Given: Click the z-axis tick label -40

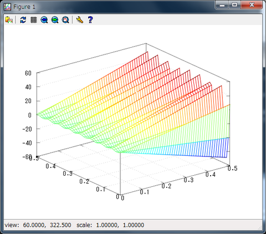Looking at the screenshot, I should click(x=27, y=143).
